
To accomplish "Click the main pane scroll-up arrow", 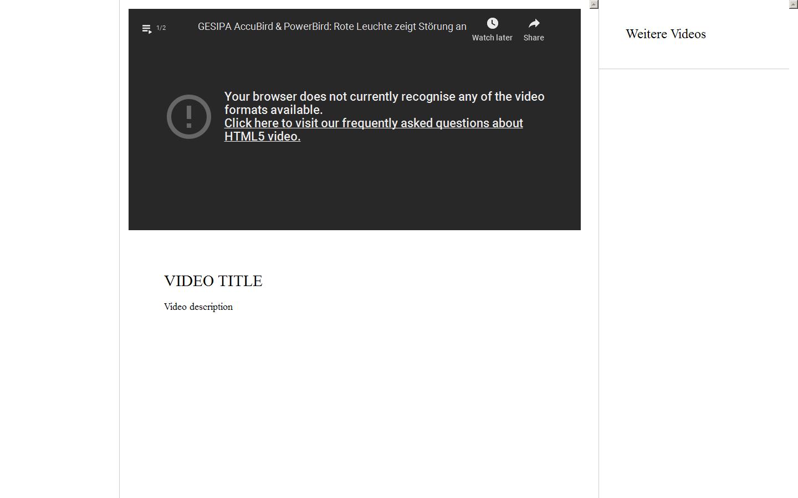I will point(594,4).
